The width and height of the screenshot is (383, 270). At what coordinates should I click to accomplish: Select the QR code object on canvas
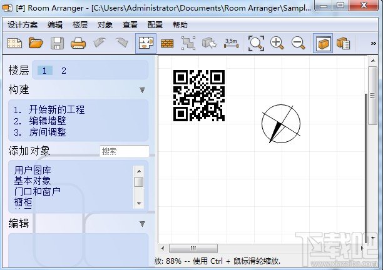pyautogui.click(x=199, y=96)
